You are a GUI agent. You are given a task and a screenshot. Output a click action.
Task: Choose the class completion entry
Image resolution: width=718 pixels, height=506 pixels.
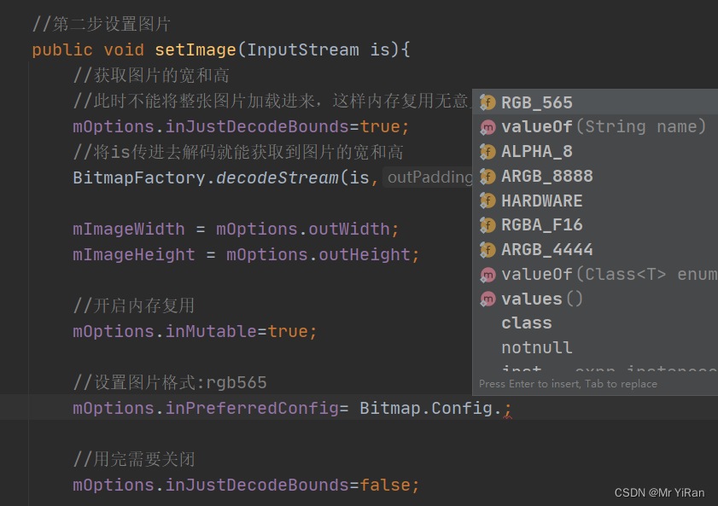coord(527,323)
